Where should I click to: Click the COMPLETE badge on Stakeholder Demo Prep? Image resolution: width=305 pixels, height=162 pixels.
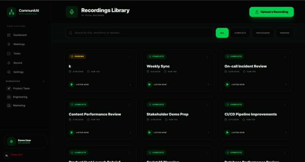tap(156, 104)
